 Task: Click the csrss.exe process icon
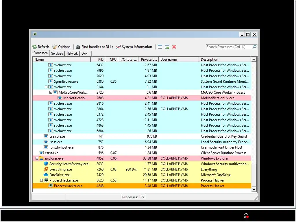click(x=41, y=153)
